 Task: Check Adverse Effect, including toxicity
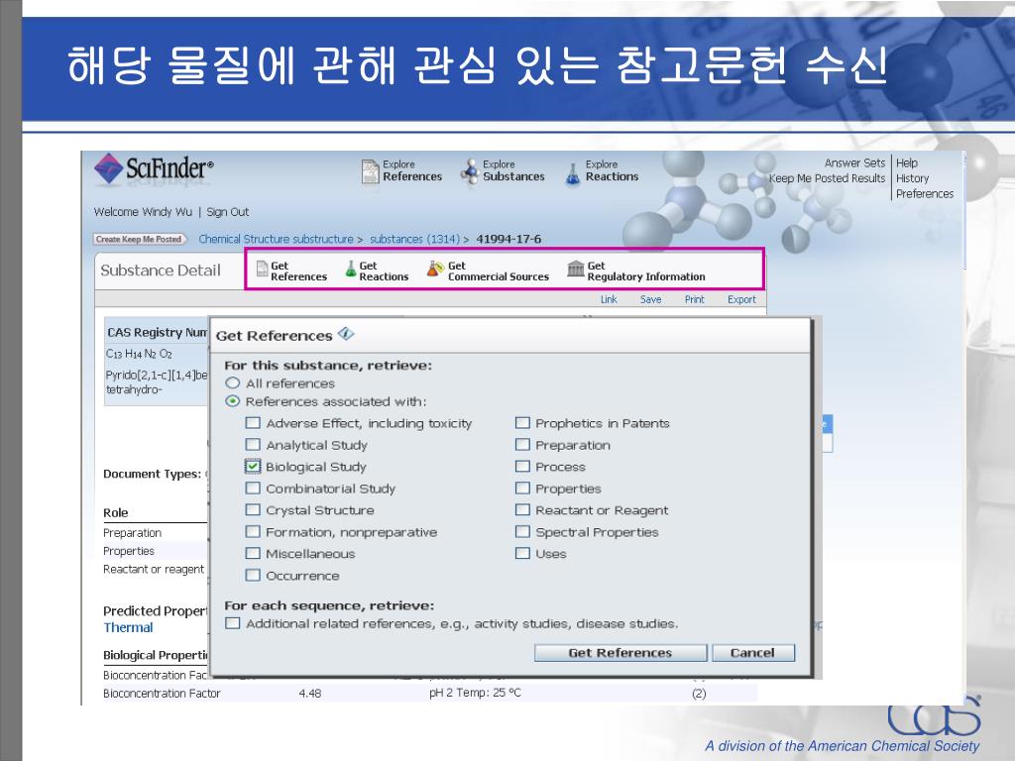coord(253,423)
